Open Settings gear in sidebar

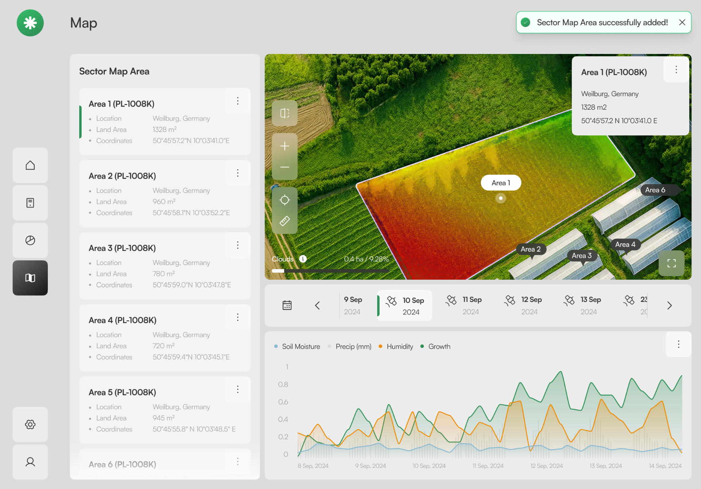(x=30, y=424)
